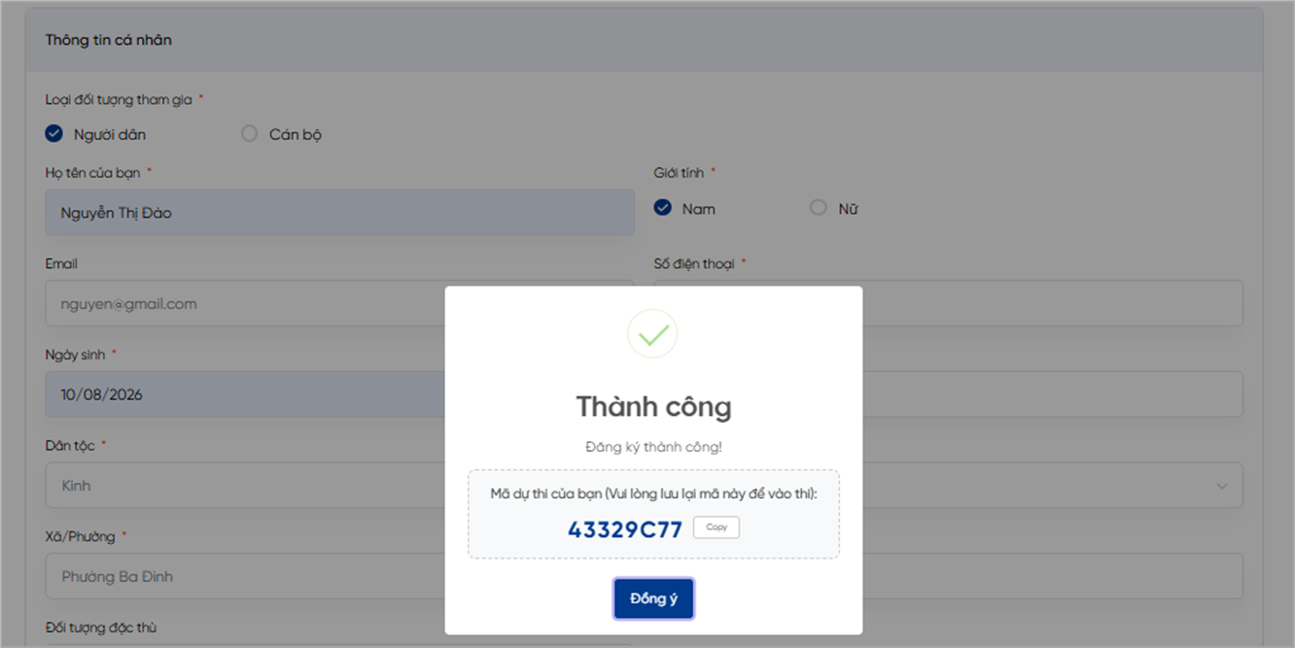Choose Nam for gender
The width and height of the screenshot is (1295, 648).
point(663,208)
